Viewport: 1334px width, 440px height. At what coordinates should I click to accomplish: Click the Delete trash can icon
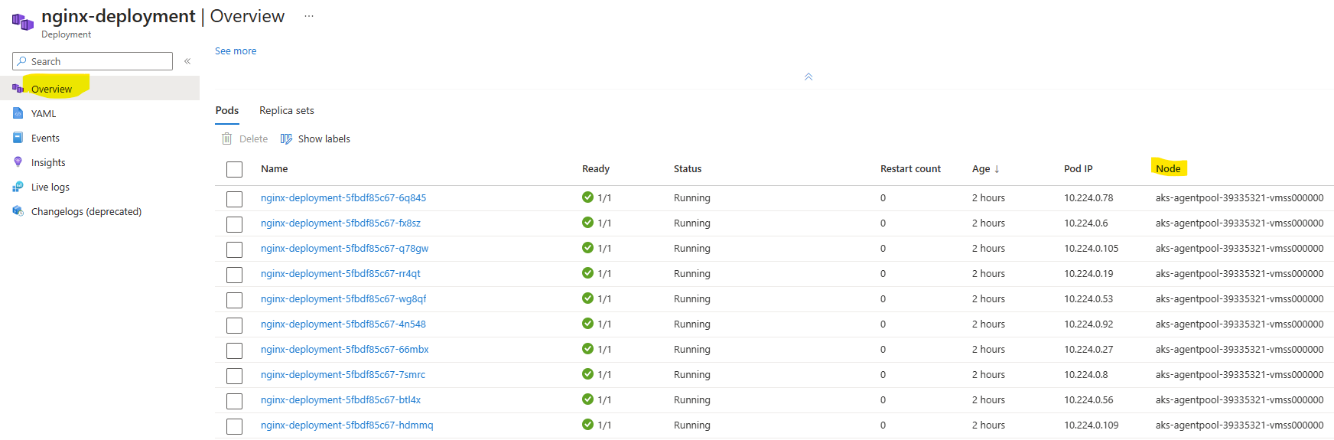(x=226, y=139)
